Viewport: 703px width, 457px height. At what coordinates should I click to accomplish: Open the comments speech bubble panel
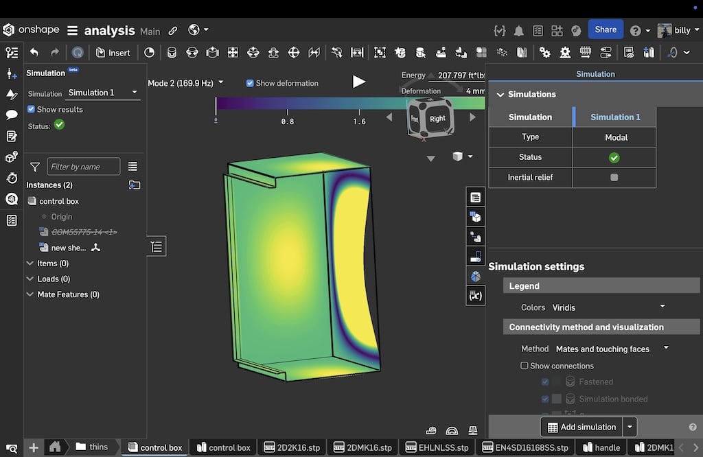click(11, 115)
